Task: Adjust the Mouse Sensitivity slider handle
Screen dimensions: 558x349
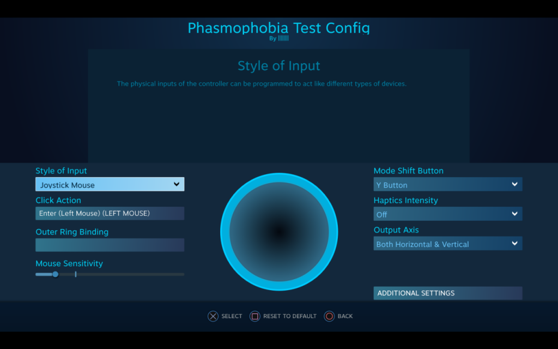Action: [x=54, y=274]
